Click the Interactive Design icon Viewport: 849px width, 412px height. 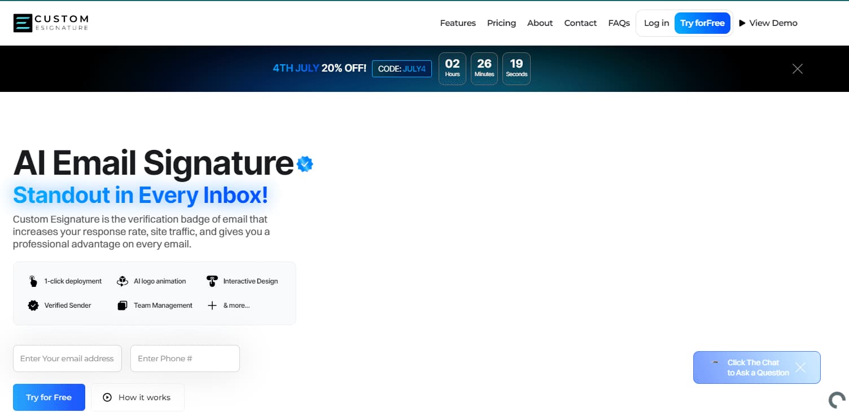[x=212, y=281]
